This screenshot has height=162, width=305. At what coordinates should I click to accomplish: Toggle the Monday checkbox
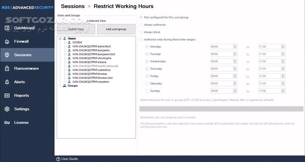[147, 47]
